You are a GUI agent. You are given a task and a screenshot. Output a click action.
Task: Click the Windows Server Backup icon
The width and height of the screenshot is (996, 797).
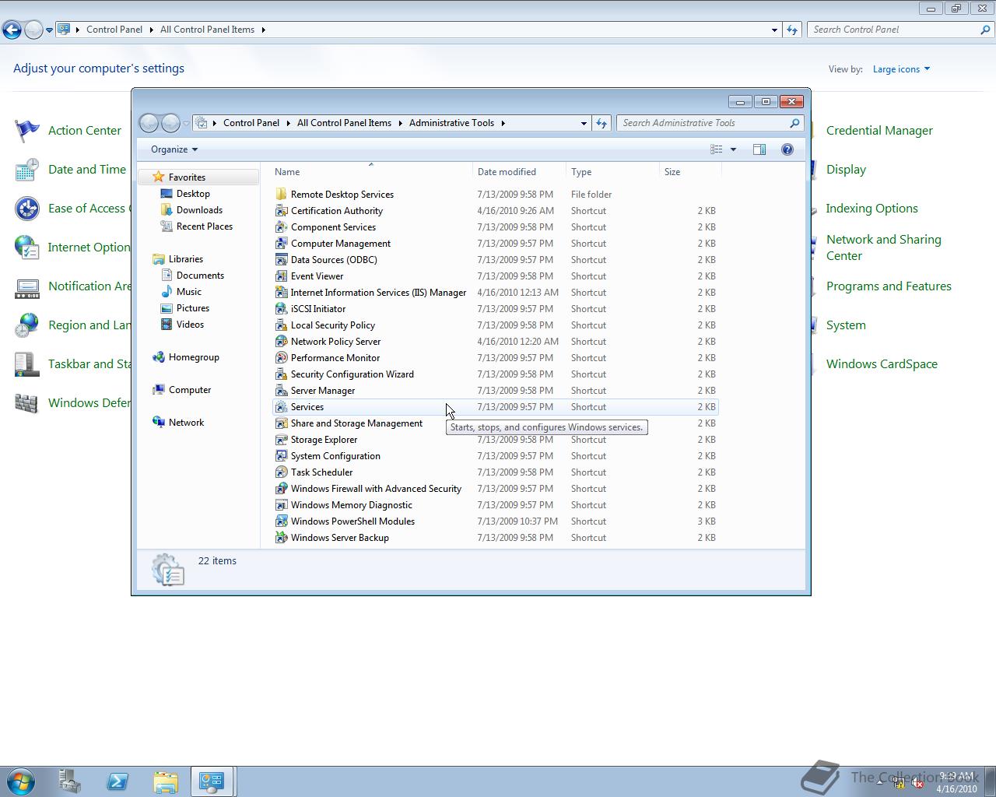(282, 538)
